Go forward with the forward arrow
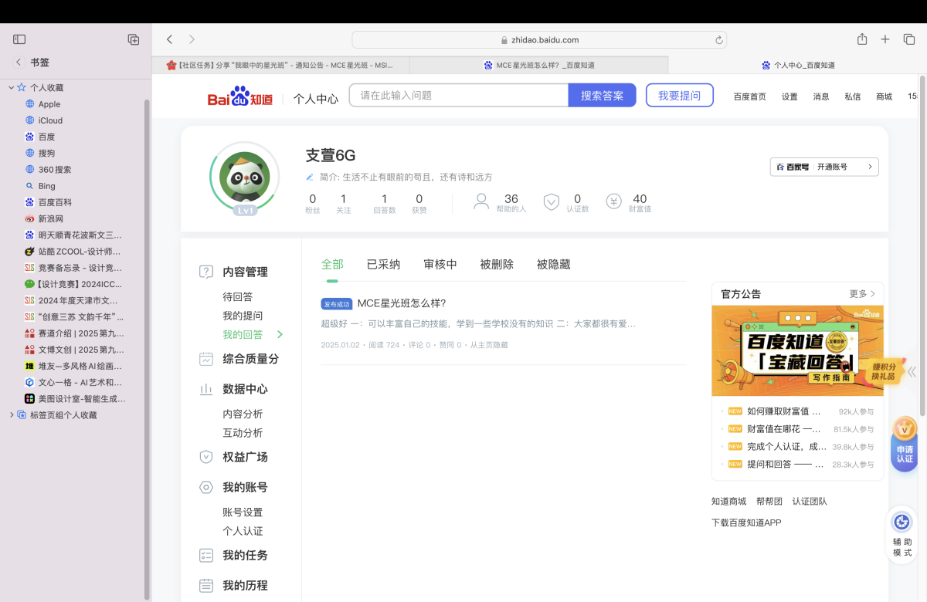The height and width of the screenshot is (602, 927). coord(192,39)
